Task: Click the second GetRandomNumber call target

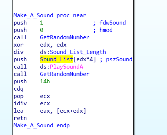Action: pos(65,74)
